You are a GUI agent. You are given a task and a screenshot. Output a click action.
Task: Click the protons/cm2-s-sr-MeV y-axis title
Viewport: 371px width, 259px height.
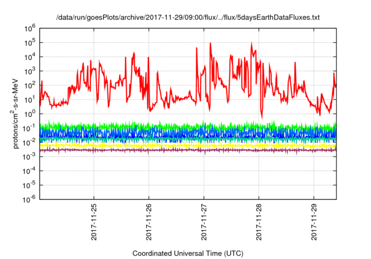[14, 113]
